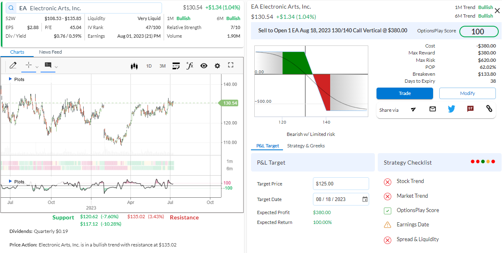Select the chart annotation comment tool
Screen dimensions: 502x253
(48, 65)
